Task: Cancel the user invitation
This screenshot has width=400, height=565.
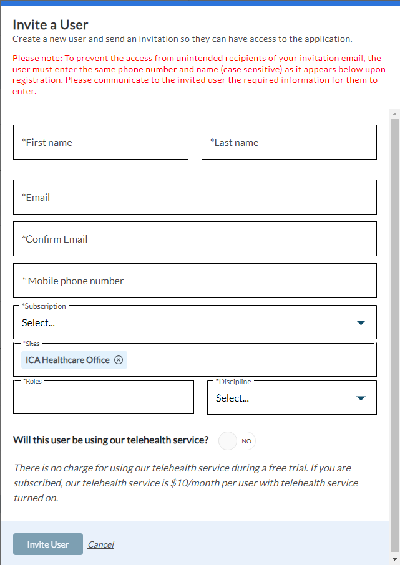Action: pyautogui.click(x=100, y=544)
